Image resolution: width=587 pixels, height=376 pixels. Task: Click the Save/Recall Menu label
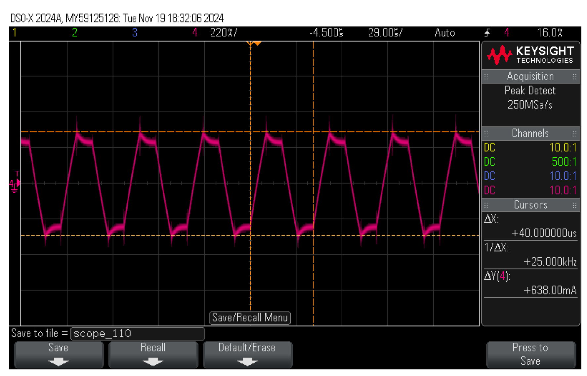[250, 318]
